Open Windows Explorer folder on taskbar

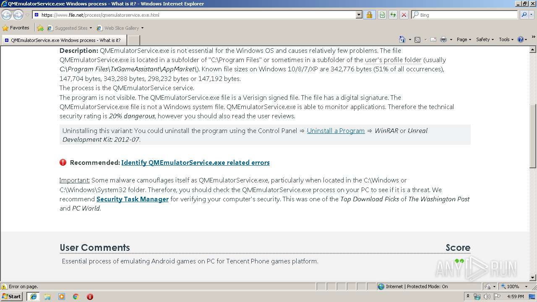[47, 297]
